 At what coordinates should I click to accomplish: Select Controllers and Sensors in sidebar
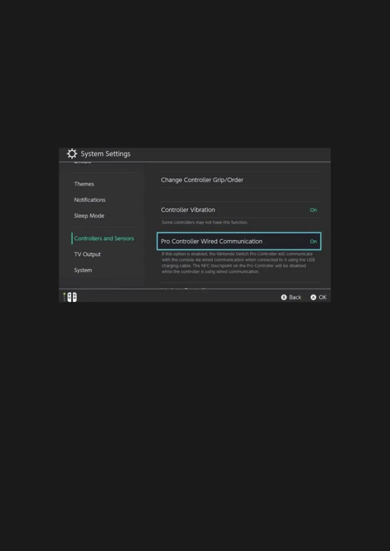click(104, 238)
